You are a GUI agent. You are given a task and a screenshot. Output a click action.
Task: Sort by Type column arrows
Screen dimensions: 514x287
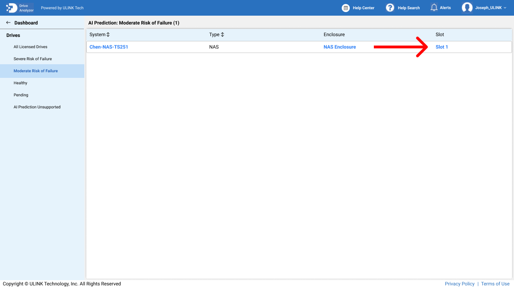click(x=222, y=35)
